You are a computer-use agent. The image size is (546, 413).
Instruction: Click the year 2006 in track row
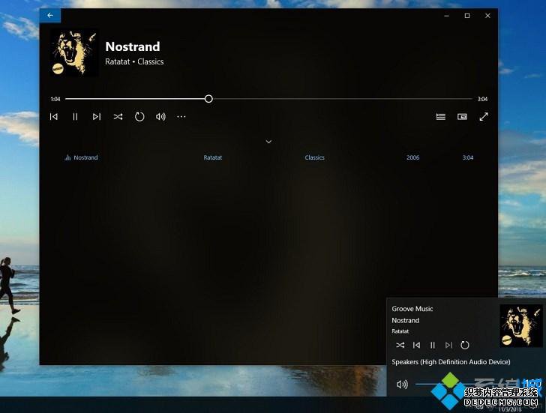pyautogui.click(x=412, y=157)
